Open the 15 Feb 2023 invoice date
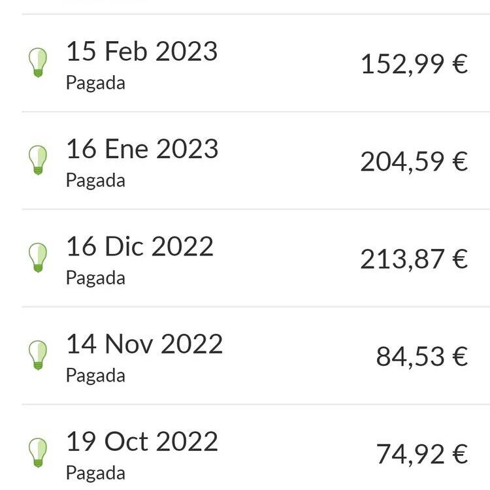This screenshot has height=490, width=490. click(x=142, y=51)
